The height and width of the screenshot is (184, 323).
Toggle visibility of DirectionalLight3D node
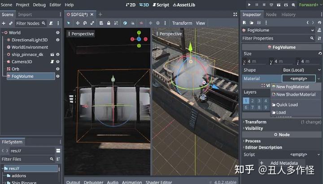pos(58,40)
